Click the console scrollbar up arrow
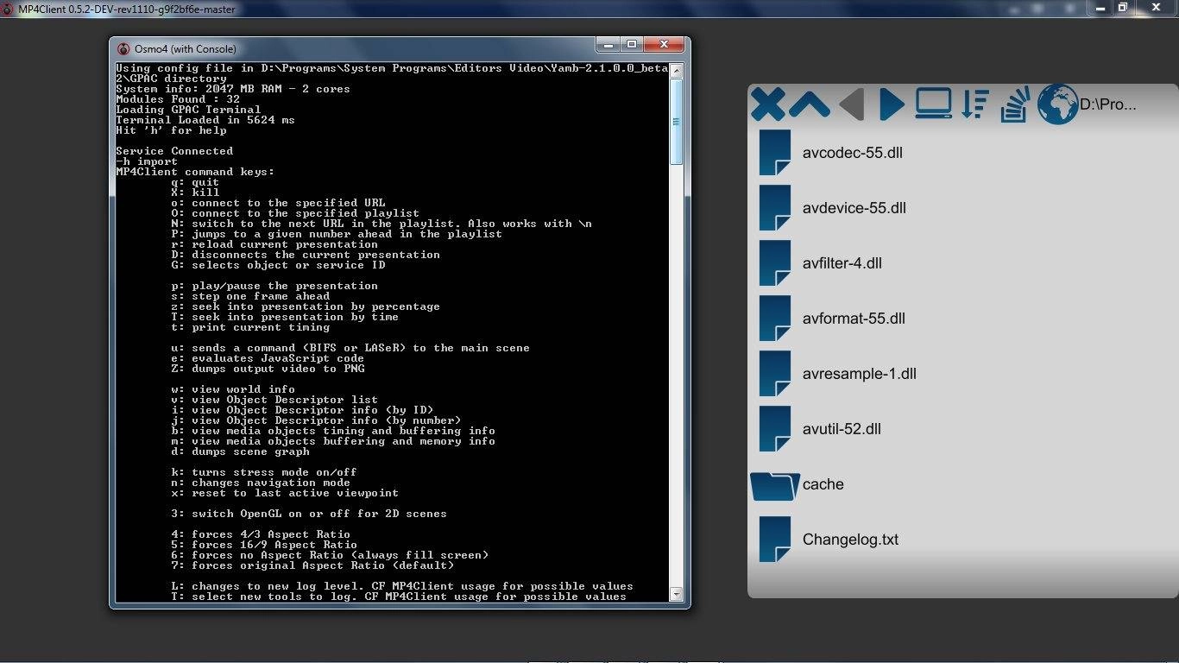The height and width of the screenshot is (663, 1179). pyautogui.click(x=677, y=71)
